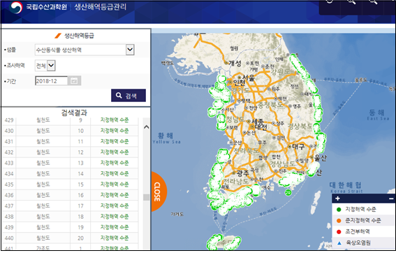Click the blue 육상오염원 triangle icon
This screenshot has height=253, width=396.
339,243
